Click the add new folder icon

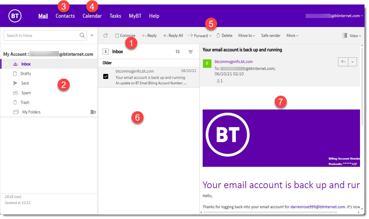(93, 112)
